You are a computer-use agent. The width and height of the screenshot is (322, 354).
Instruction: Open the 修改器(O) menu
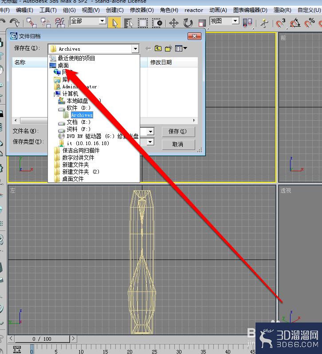142,10
